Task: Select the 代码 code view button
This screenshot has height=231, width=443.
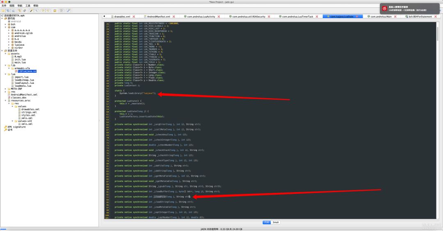Action: (x=267, y=222)
